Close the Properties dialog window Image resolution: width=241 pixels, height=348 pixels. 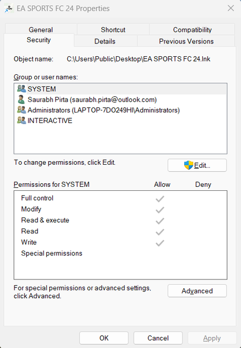pos(231,8)
